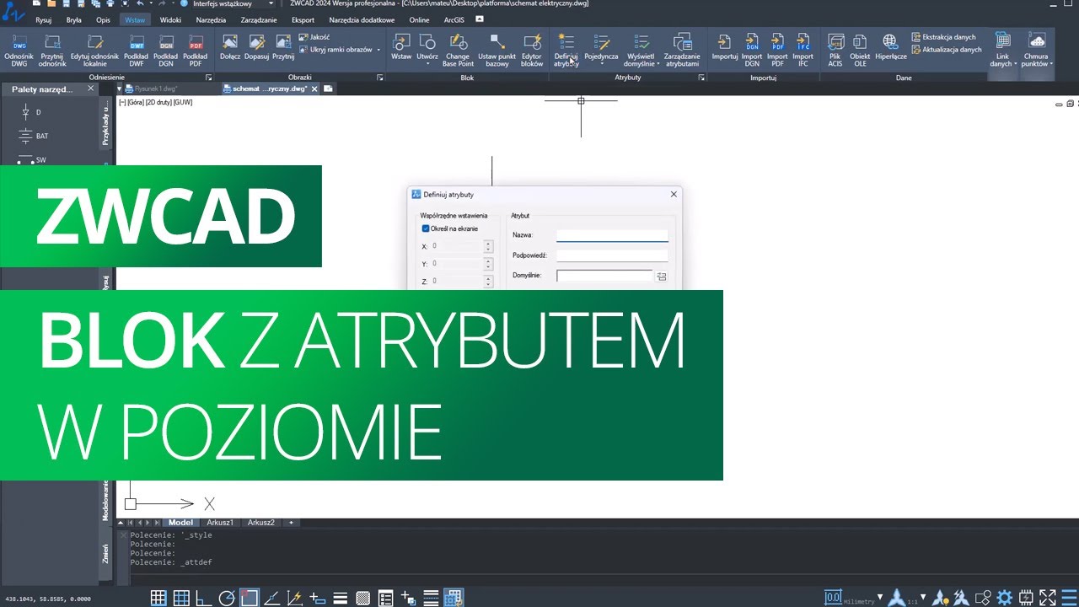Click the Przytnij odnośnik tool
This screenshot has width=1079, height=607.
click(53, 50)
